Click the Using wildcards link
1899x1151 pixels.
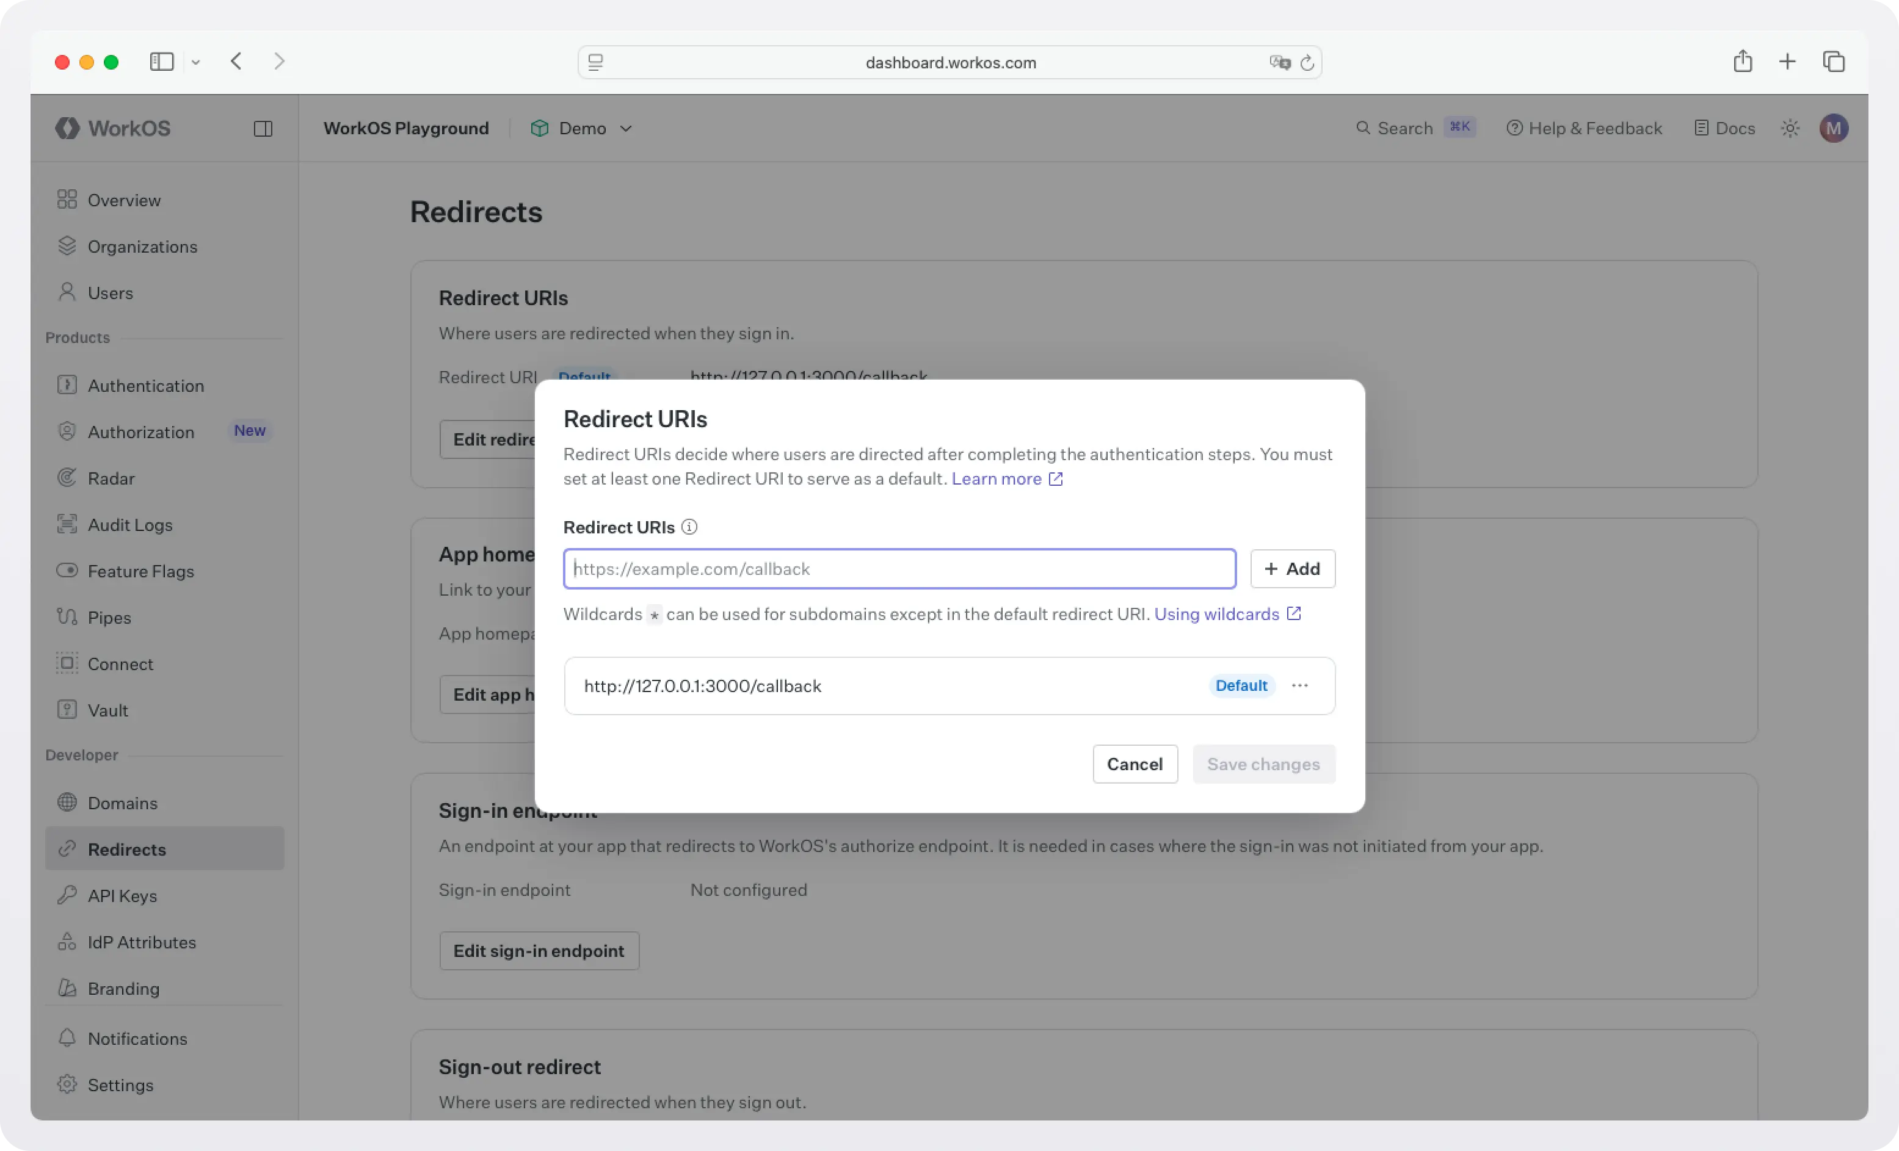(x=1216, y=614)
